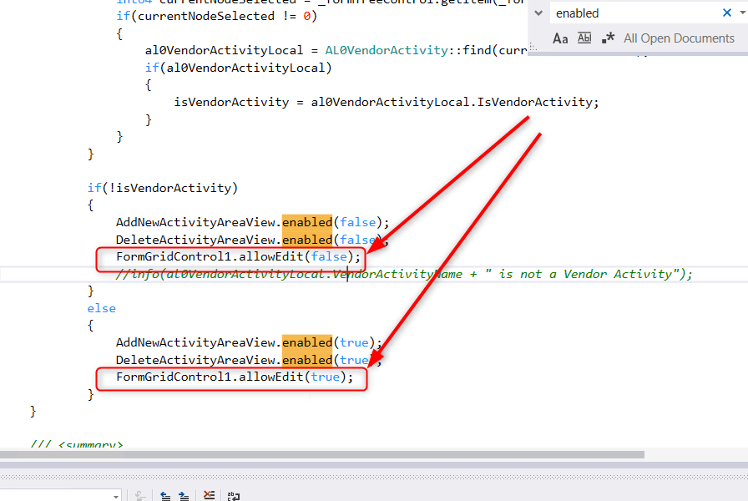Toggle Match case in find box
Viewport: 748px width, 501px height.
click(x=560, y=38)
